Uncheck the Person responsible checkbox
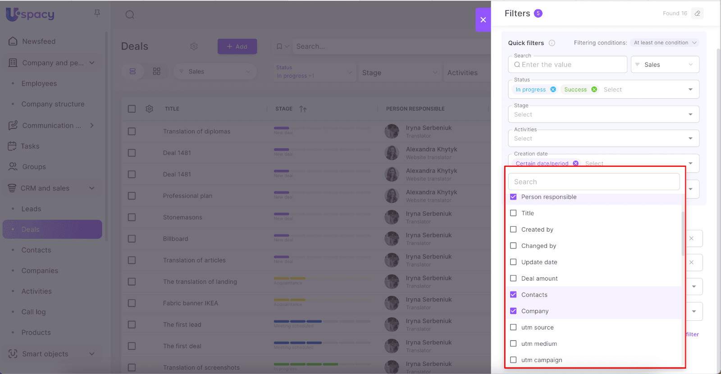 (x=513, y=197)
